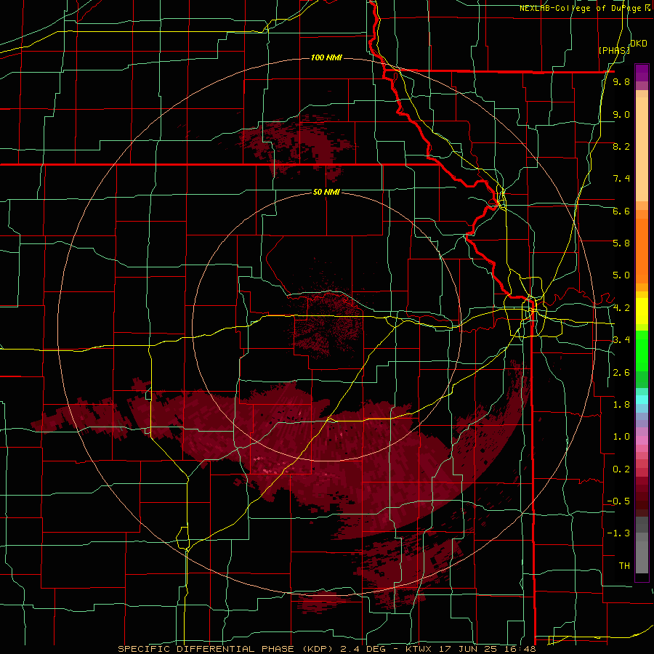Pick the cyan swatch in the color bar
This screenshot has height=654, width=654.
pos(642,399)
